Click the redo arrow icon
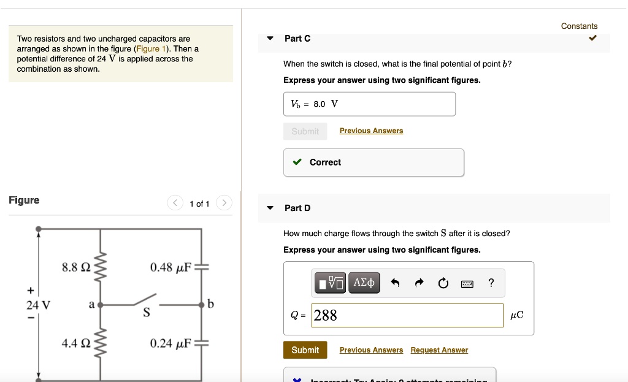The height and width of the screenshot is (382, 628). click(419, 283)
